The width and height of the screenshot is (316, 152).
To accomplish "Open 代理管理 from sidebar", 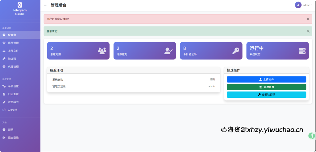I will (x=13, y=67).
